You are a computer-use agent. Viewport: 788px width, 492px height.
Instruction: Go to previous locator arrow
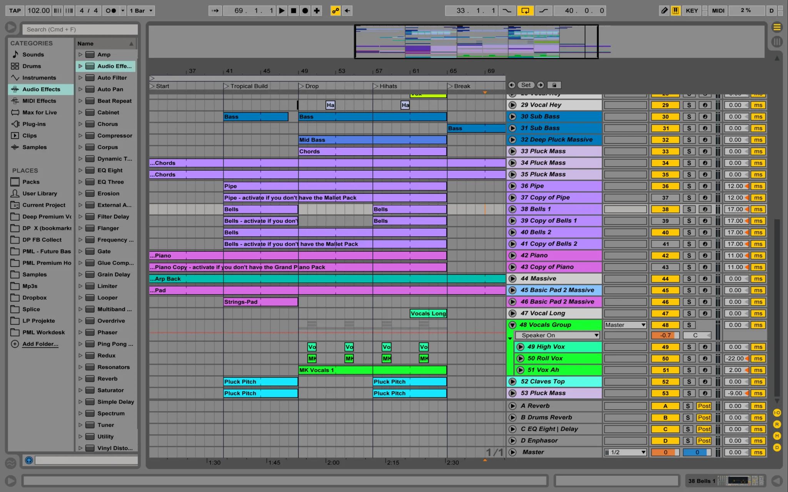click(511, 85)
